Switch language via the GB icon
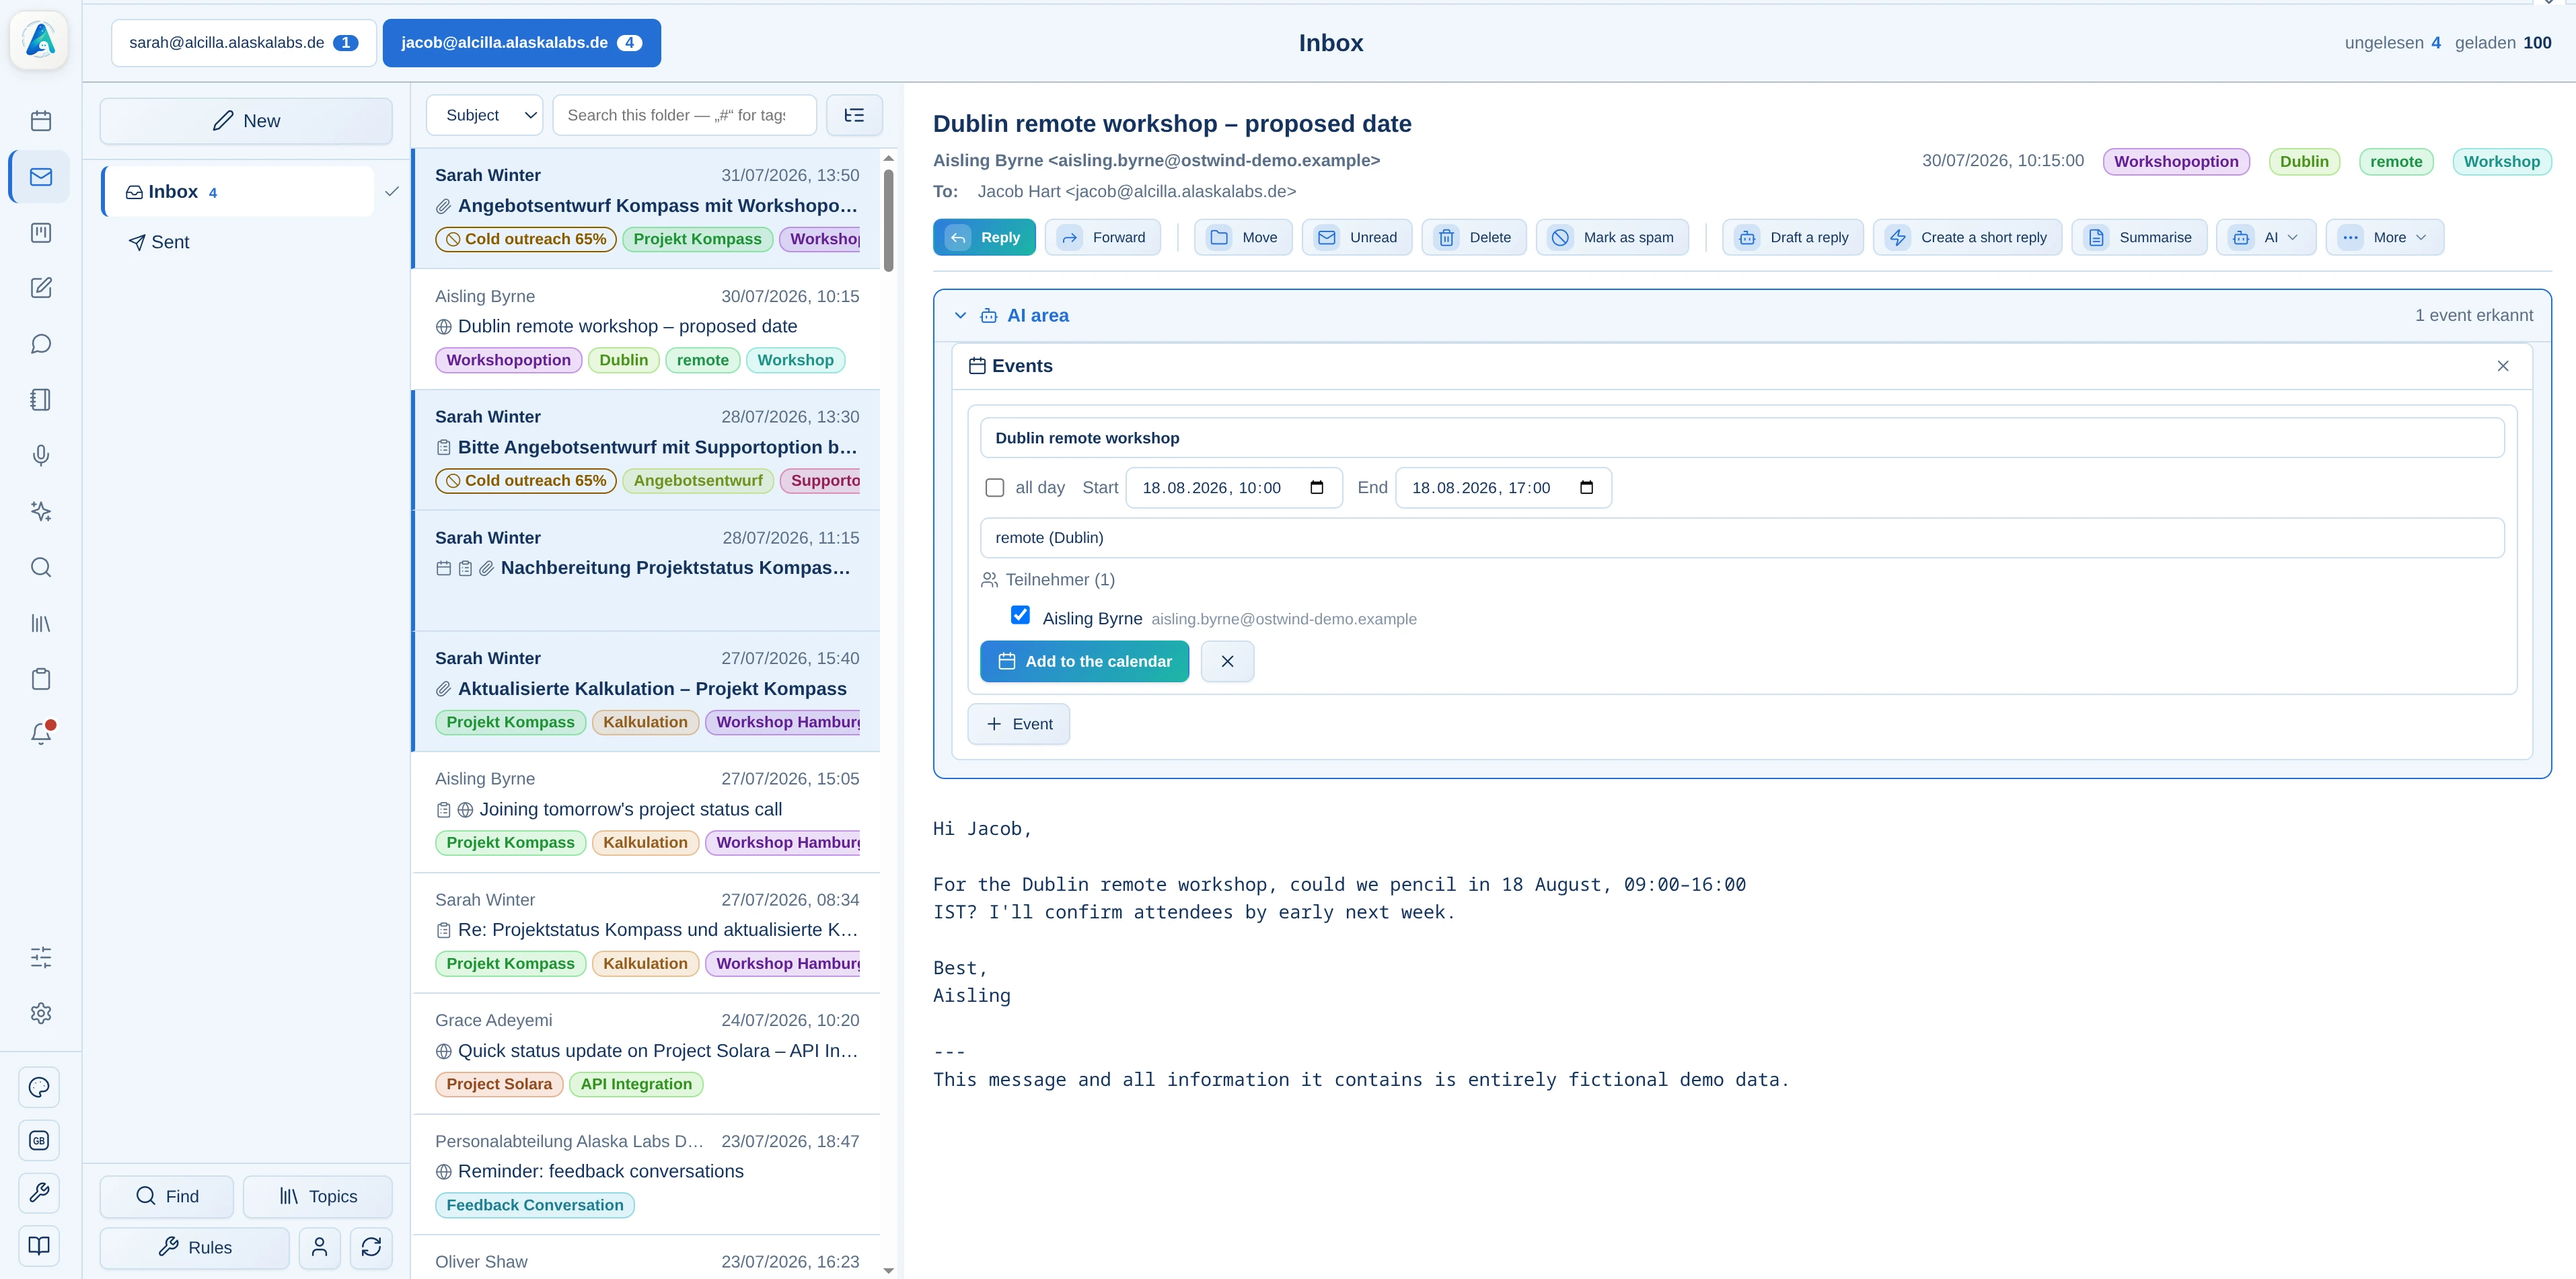 click(x=39, y=1140)
